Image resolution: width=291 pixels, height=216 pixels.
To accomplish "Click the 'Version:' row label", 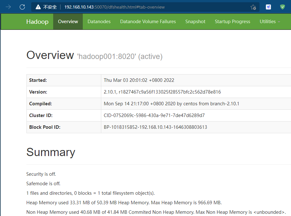I will click(38, 92).
